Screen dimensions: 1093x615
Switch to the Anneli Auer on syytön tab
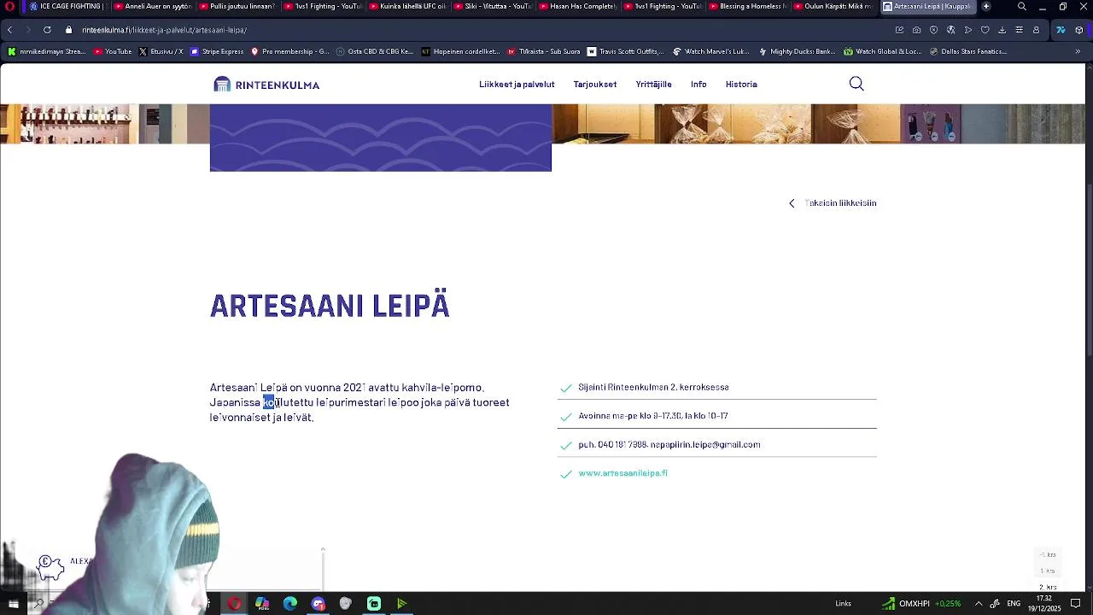152,6
